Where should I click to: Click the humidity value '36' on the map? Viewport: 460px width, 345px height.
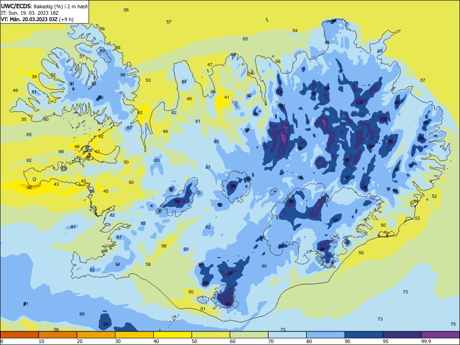[29, 187]
